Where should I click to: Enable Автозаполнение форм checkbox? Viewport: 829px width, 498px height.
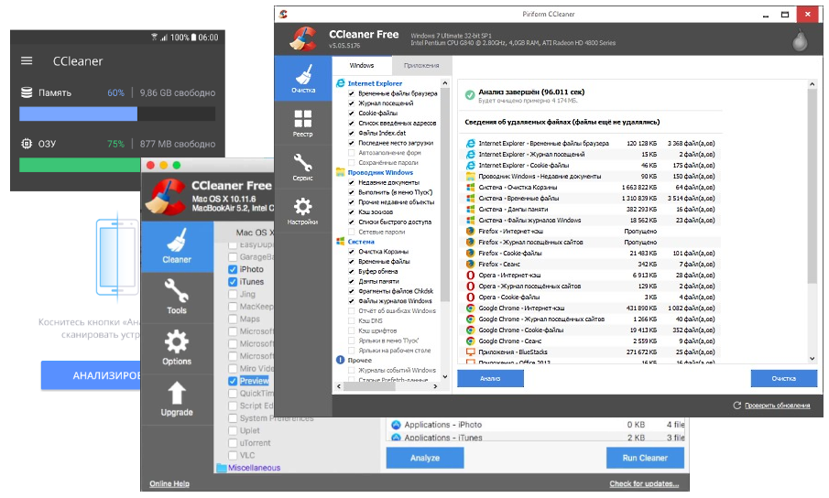(351, 153)
